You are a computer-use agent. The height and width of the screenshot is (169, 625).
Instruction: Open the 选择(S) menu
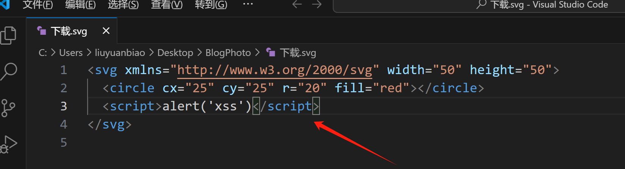click(123, 5)
